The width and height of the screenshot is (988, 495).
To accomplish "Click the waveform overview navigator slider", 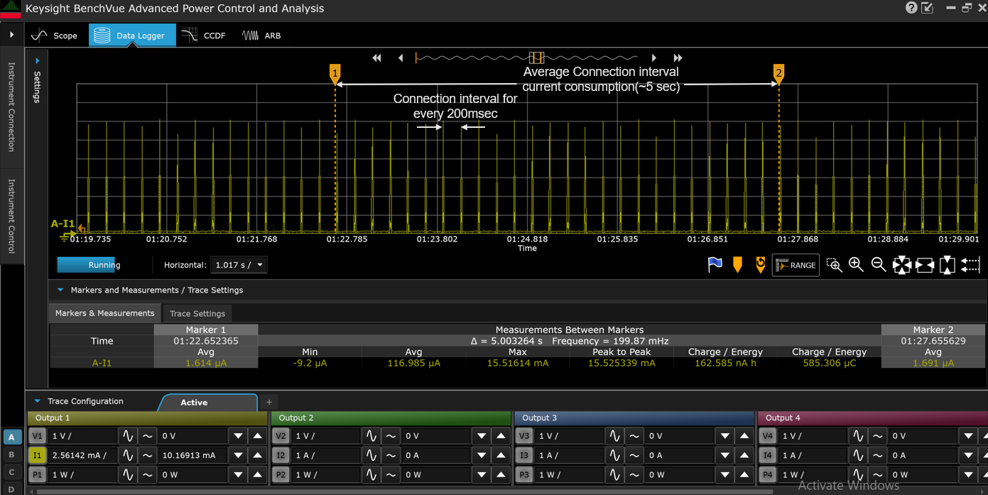I will 536,58.
